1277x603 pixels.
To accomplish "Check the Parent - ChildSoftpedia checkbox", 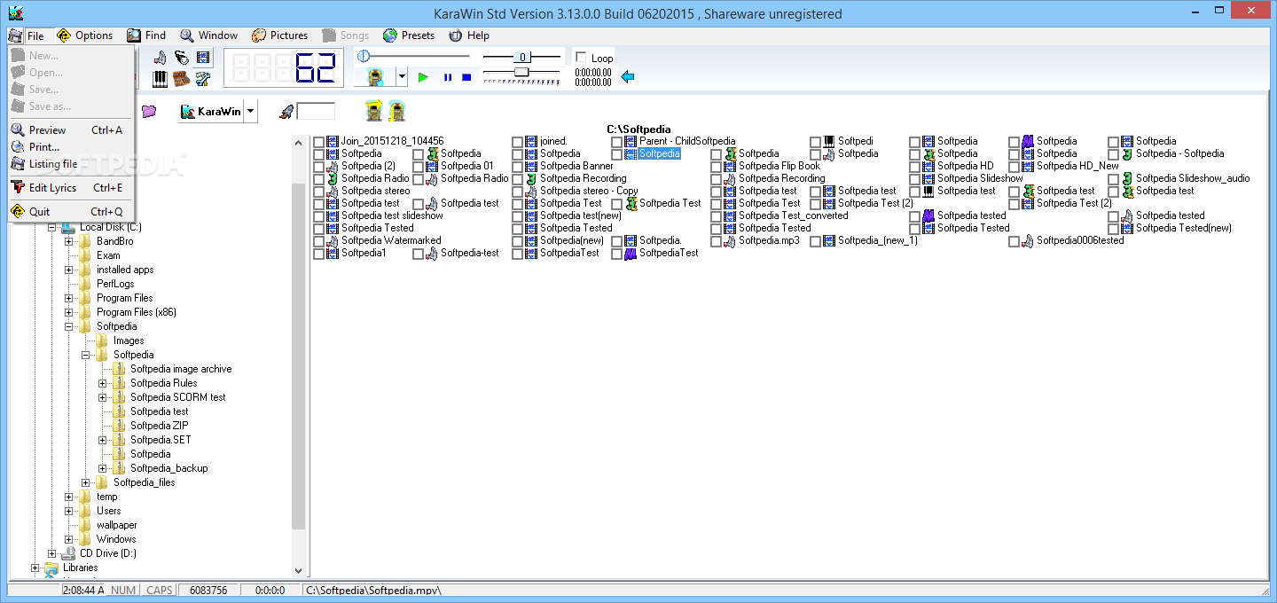I will coord(616,141).
